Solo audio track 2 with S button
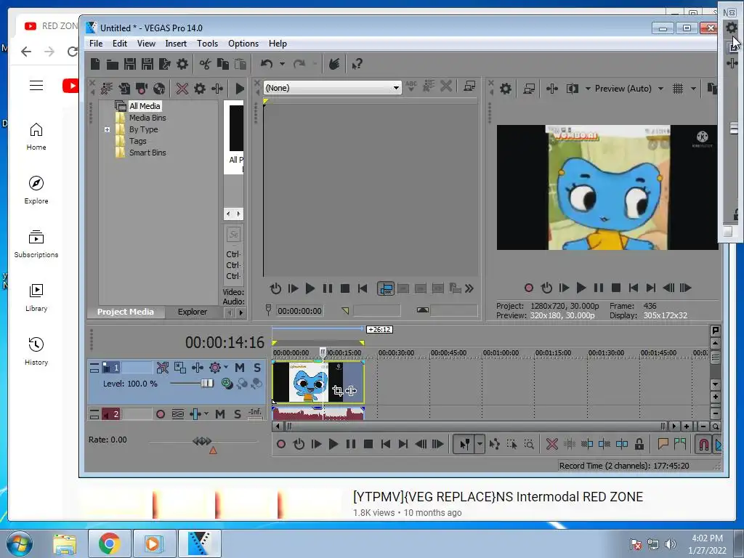Viewport: 744px width, 558px height. pyautogui.click(x=238, y=414)
